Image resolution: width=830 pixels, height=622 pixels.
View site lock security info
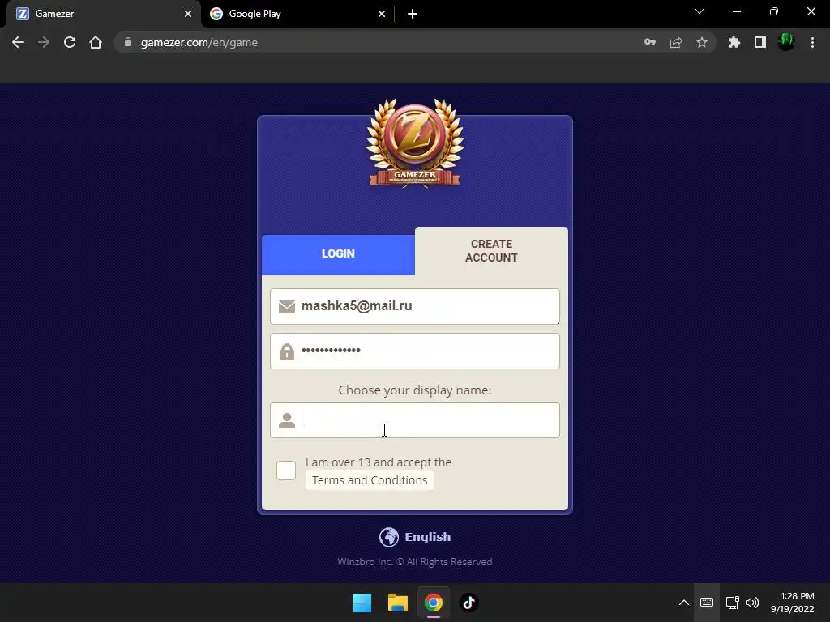(x=127, y=42)
